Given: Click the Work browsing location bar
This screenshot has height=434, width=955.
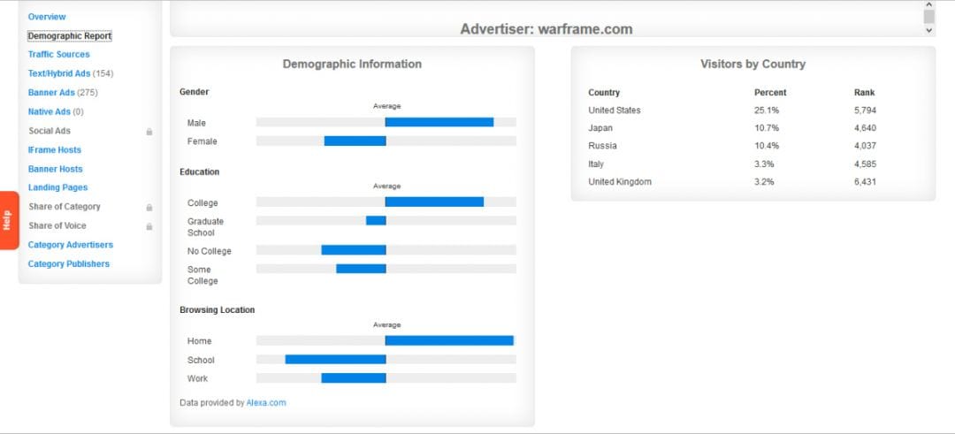Looking at the screenshot, I should click(354, 378).
